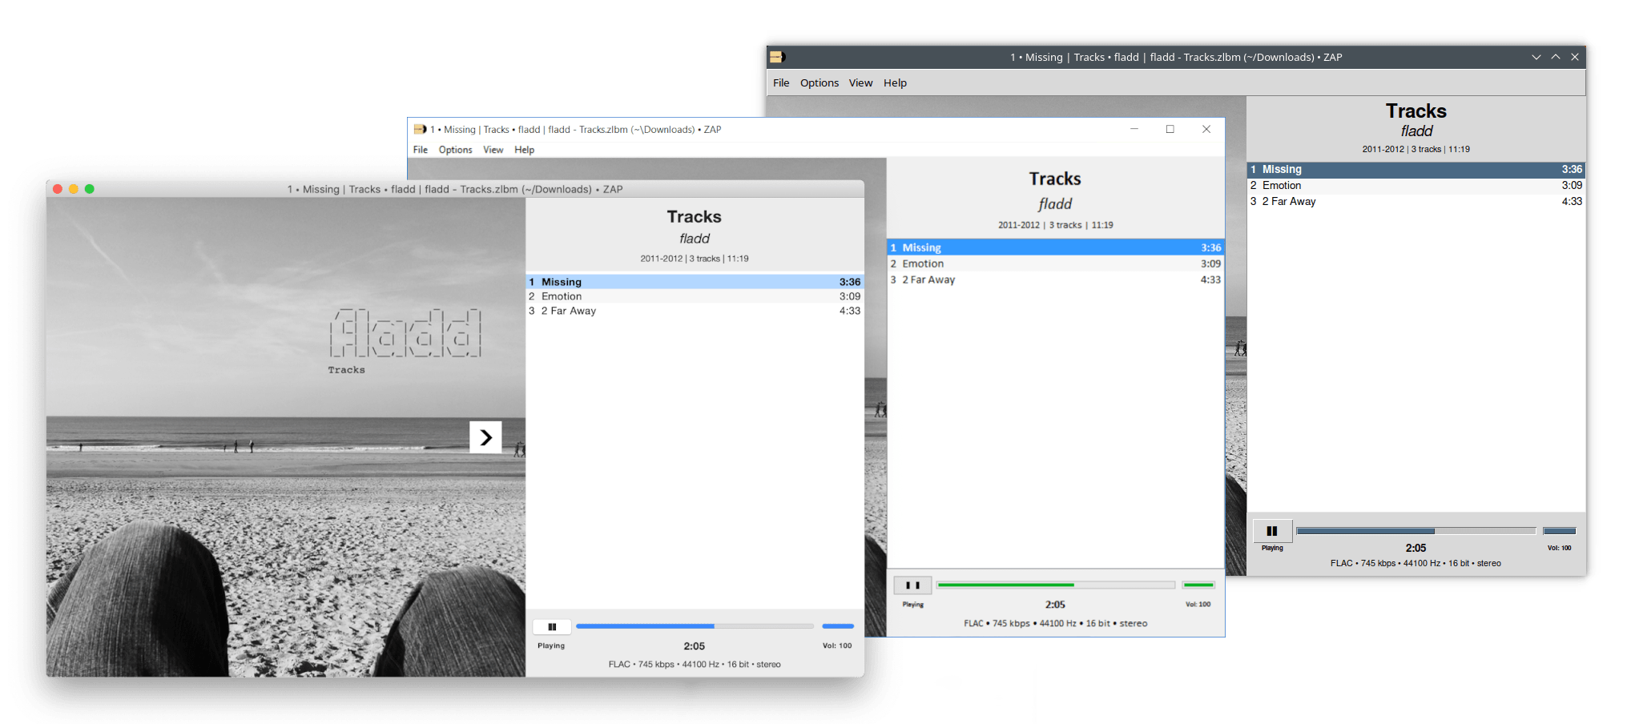This screenshot has height=724, width=1631.
Task: Select track 'Emotion' in Windows window
Action: coord(1056,263)
